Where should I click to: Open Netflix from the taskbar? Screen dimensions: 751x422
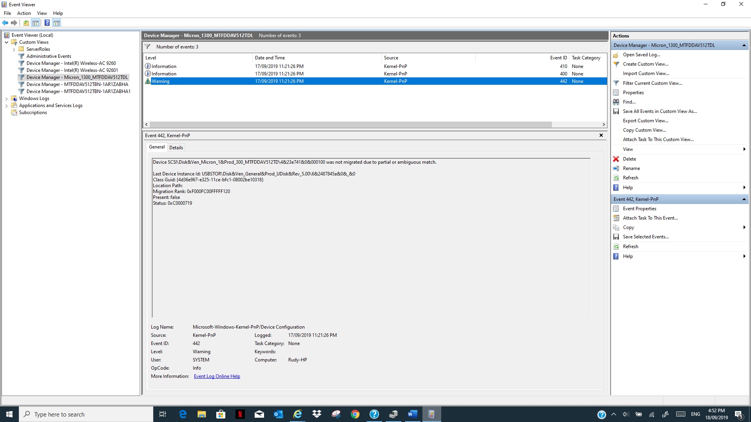(240, 414)
